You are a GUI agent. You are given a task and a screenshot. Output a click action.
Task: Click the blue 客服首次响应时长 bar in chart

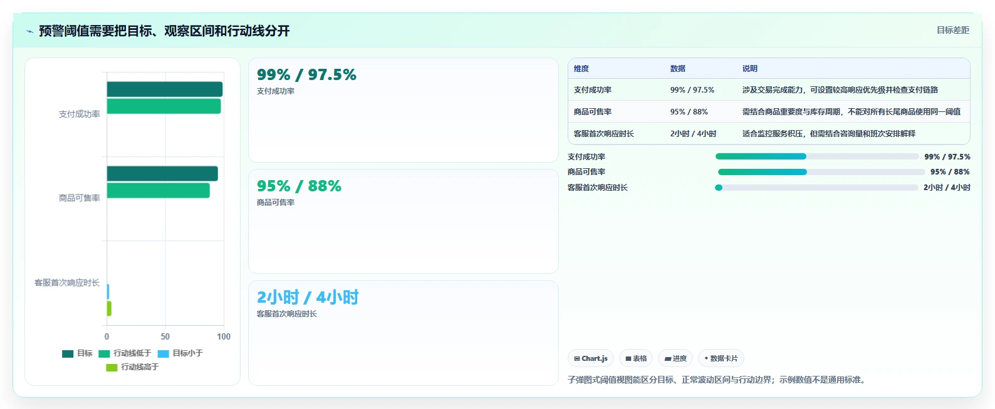point(108,292)
